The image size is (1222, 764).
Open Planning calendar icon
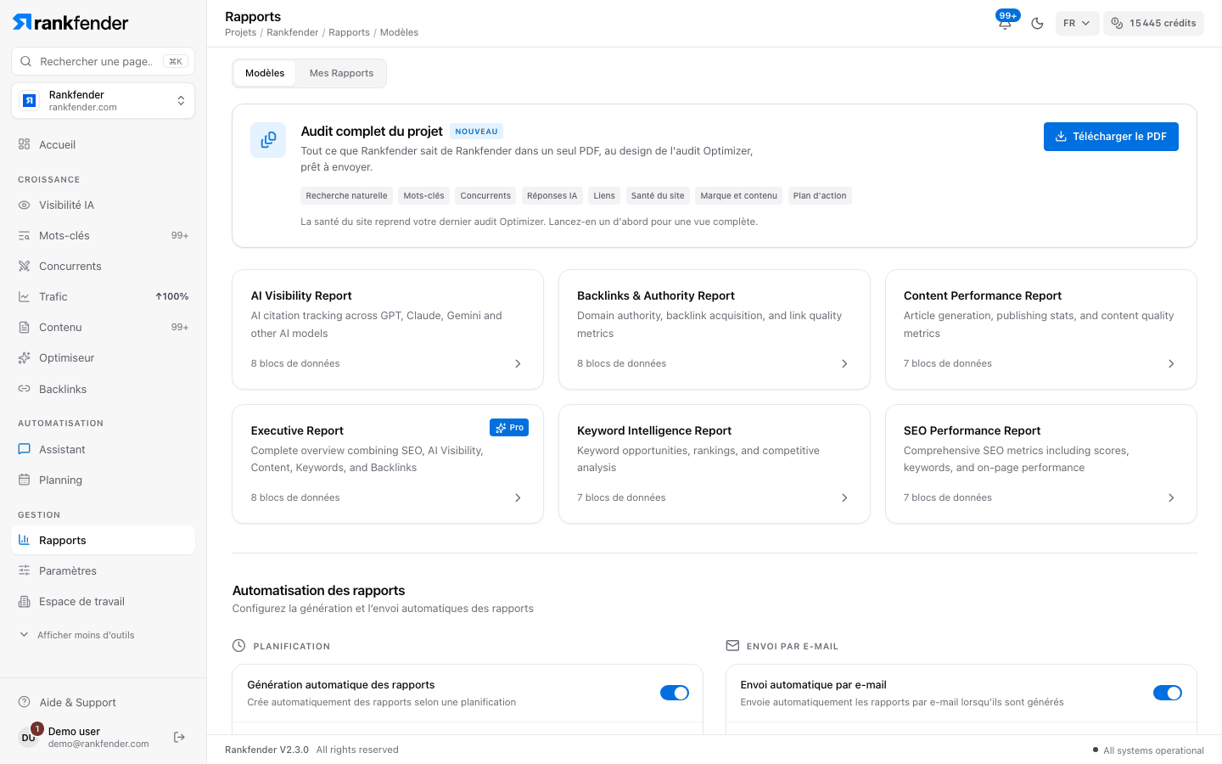tap(25, 480)
